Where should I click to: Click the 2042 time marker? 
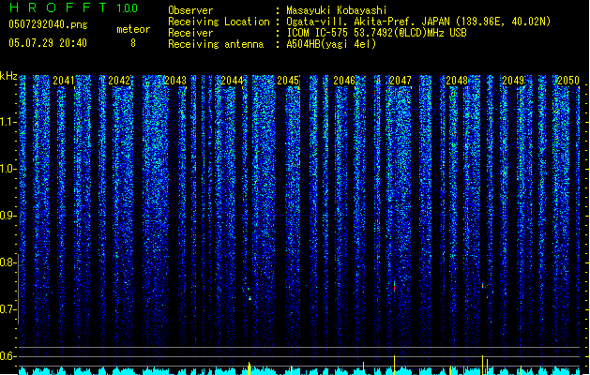(119, 81)
